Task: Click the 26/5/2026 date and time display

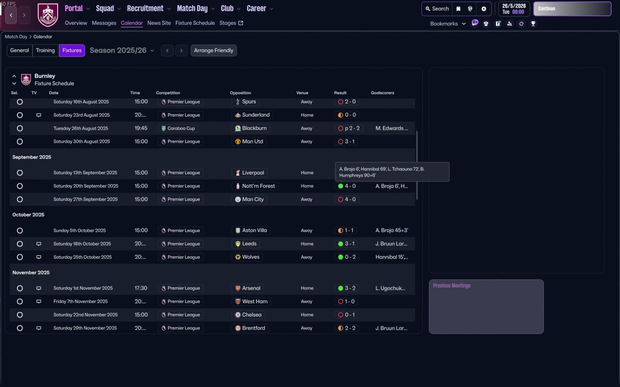Action: point(514,9)
